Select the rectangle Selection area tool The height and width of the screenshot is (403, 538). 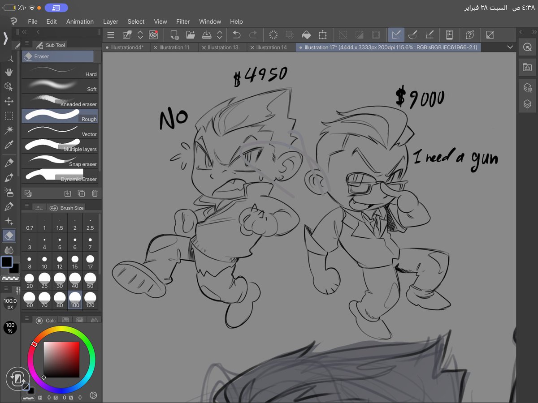coord(9,116)
